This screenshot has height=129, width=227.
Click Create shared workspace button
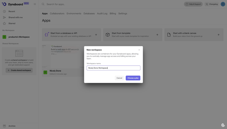[19, 70]
